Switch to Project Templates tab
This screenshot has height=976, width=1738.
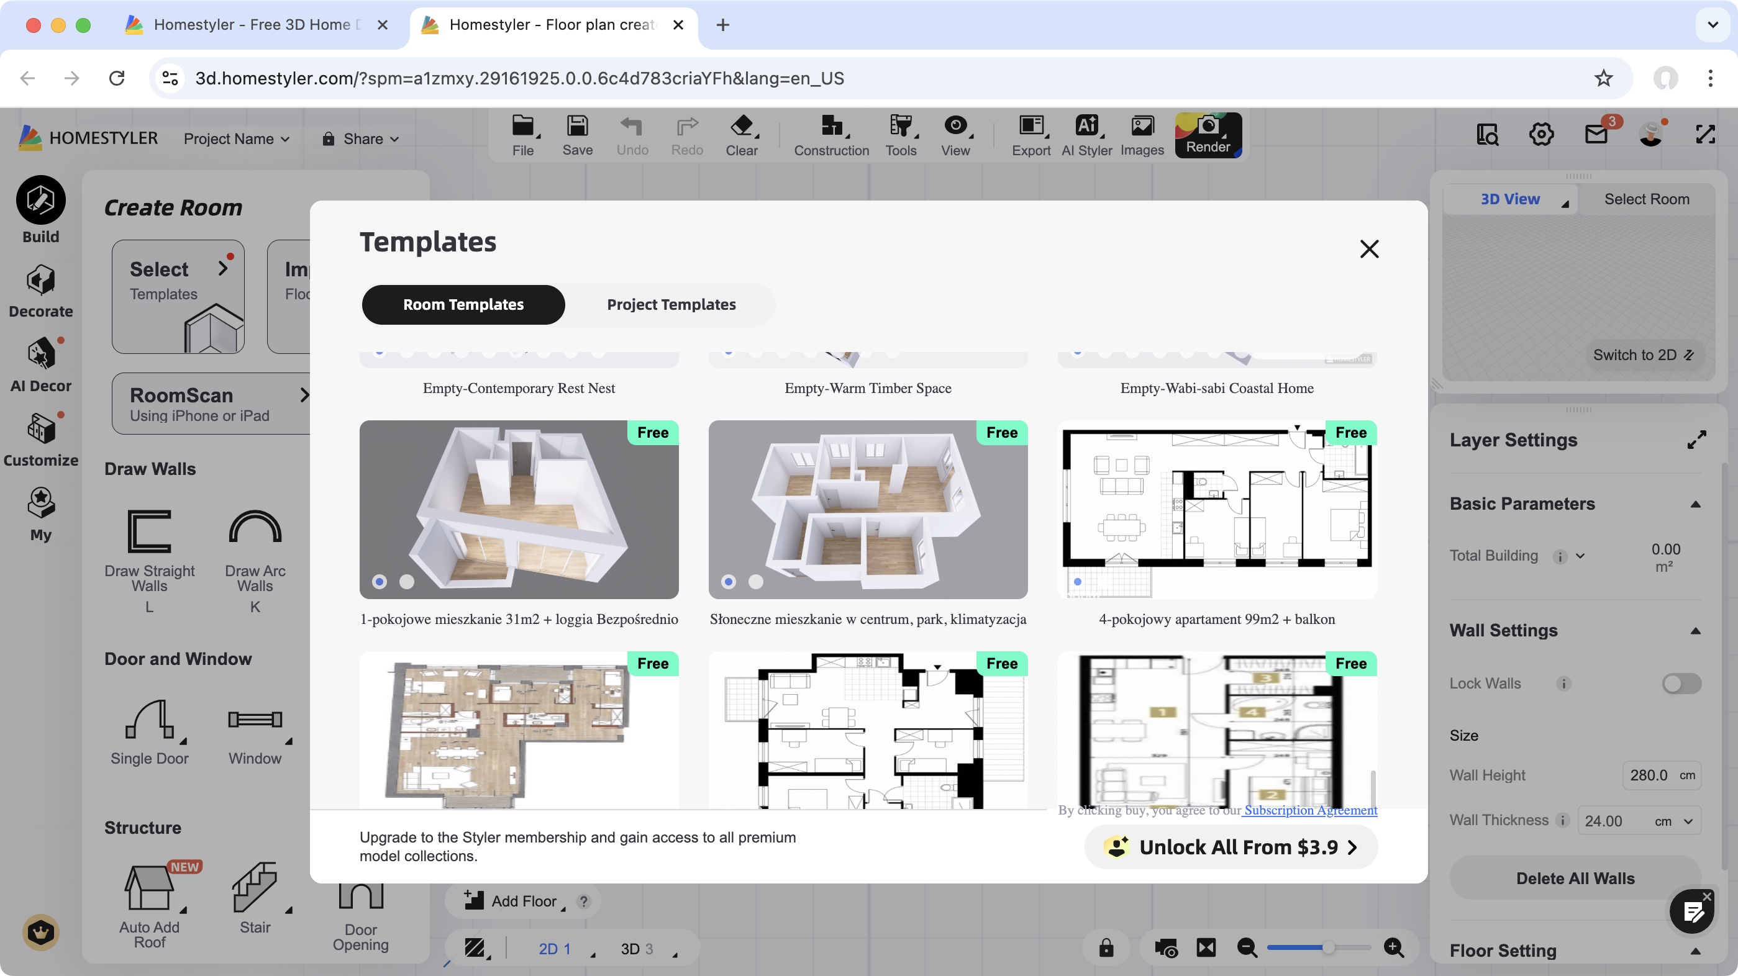671,304
